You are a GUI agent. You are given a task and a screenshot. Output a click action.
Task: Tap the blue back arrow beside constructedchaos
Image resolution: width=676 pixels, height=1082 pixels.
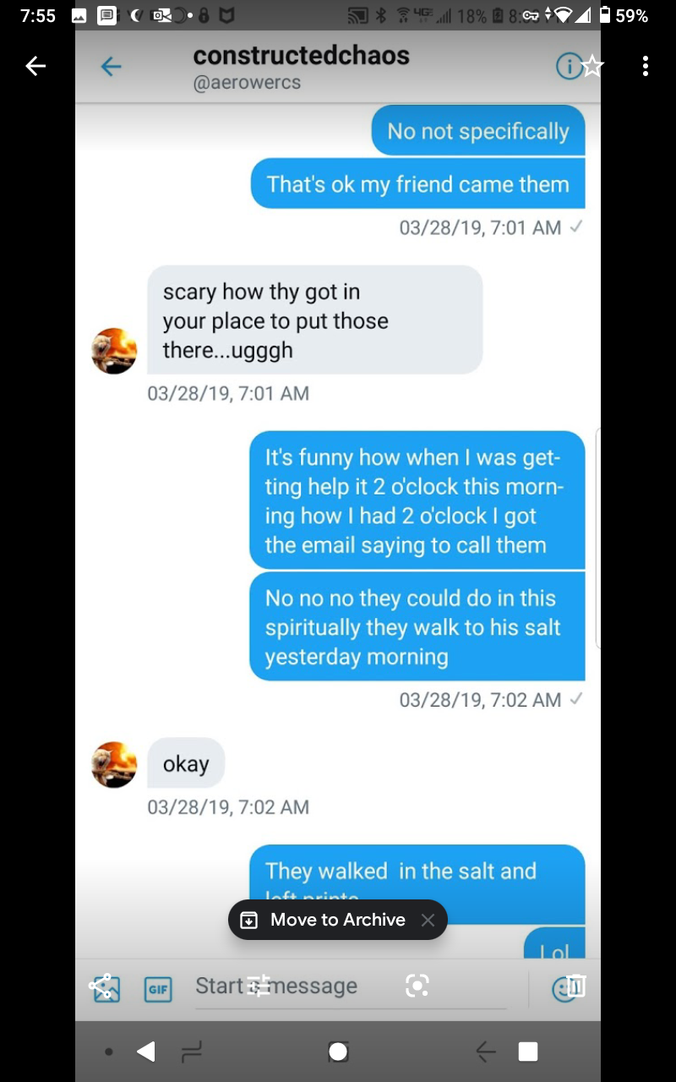tap(111, 67)
